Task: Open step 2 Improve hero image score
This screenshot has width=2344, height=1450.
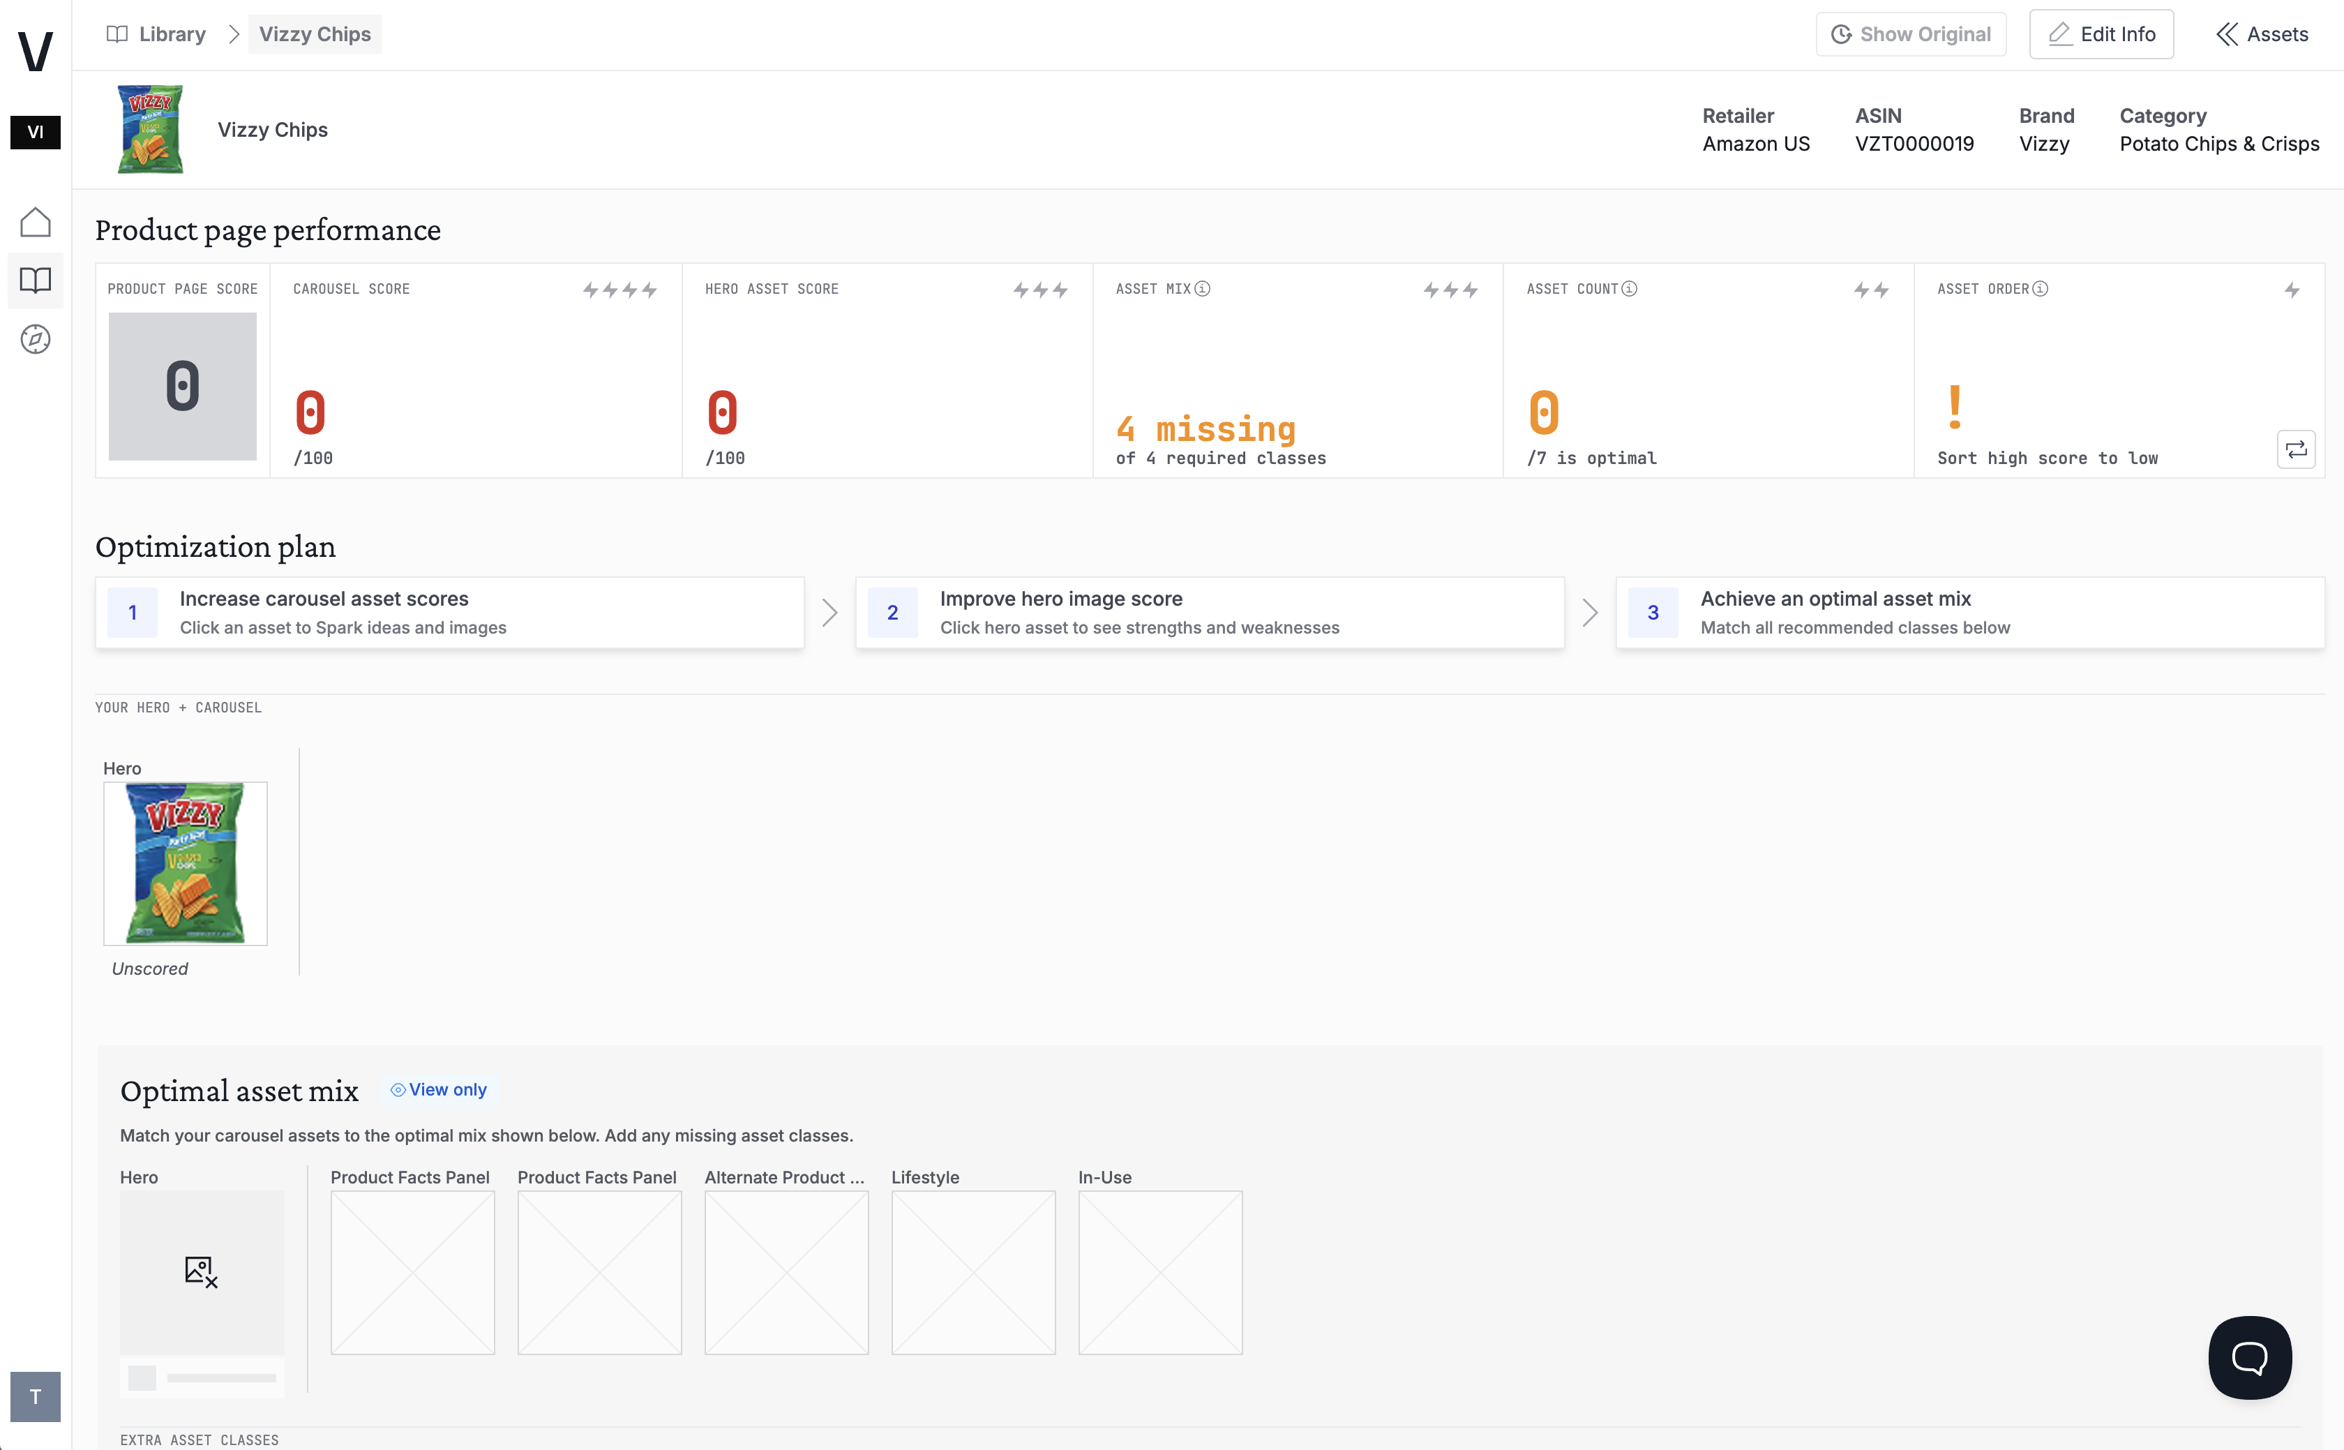Action: tap(1210, 613)
